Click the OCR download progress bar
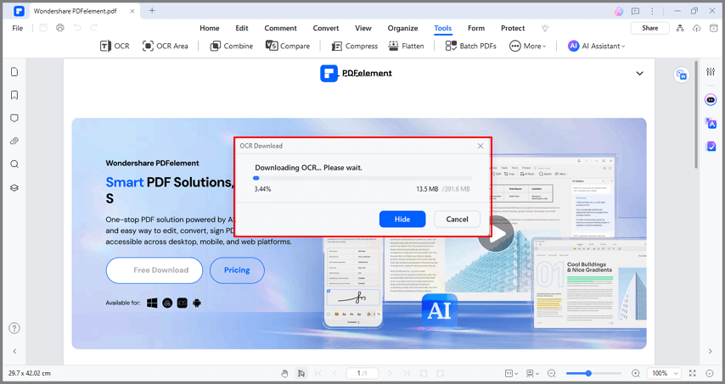The height and width of the screenshot is (384, 725). tap(362, 178)
